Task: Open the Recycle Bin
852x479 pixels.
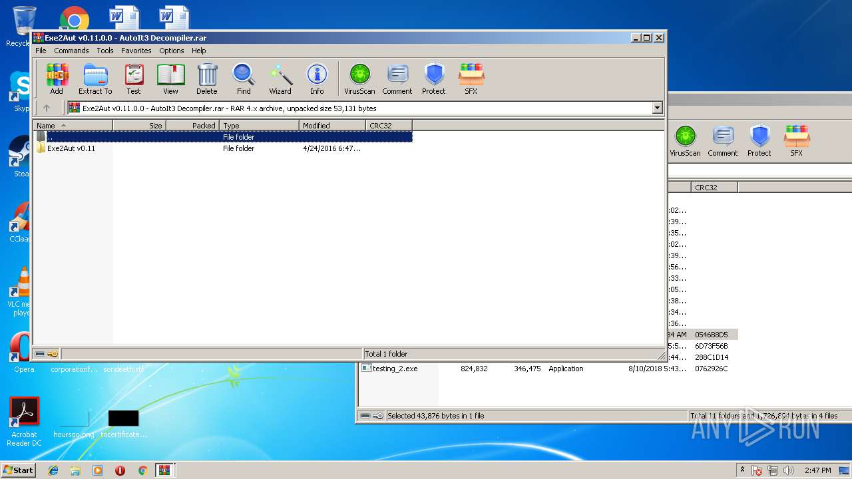Action: coord(23,27)
